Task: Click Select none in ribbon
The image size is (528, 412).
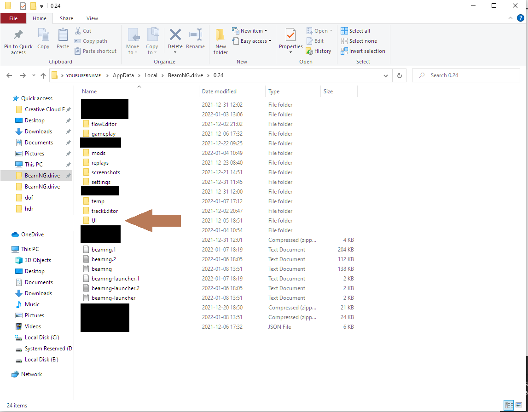Action: coord(359,41)
